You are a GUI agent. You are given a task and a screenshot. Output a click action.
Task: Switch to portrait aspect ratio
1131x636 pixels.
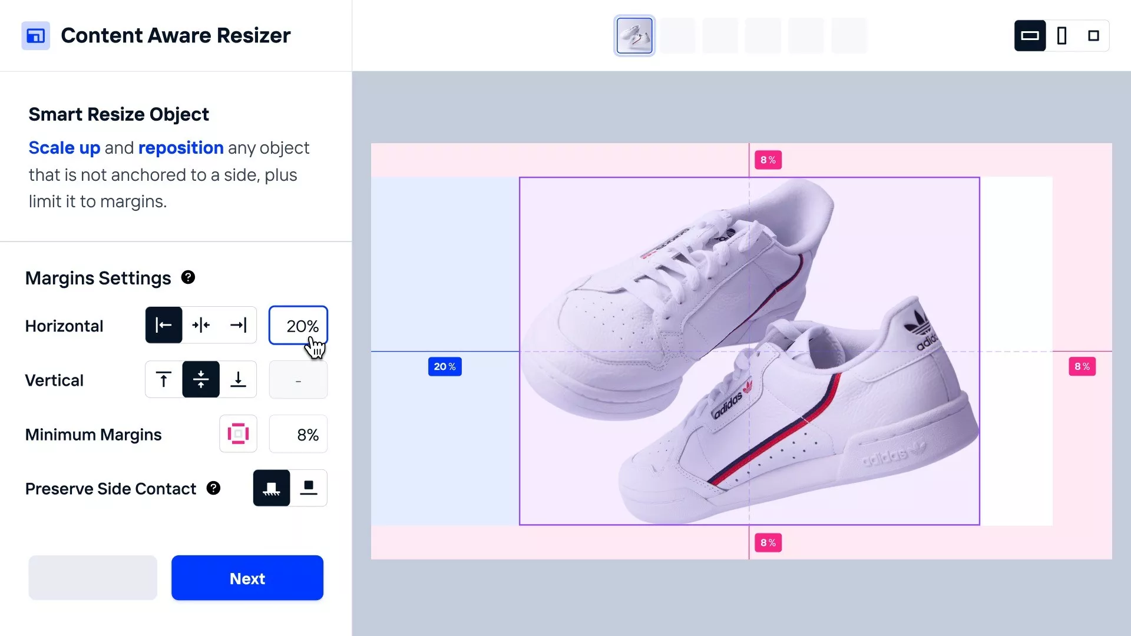[1062, 36]
